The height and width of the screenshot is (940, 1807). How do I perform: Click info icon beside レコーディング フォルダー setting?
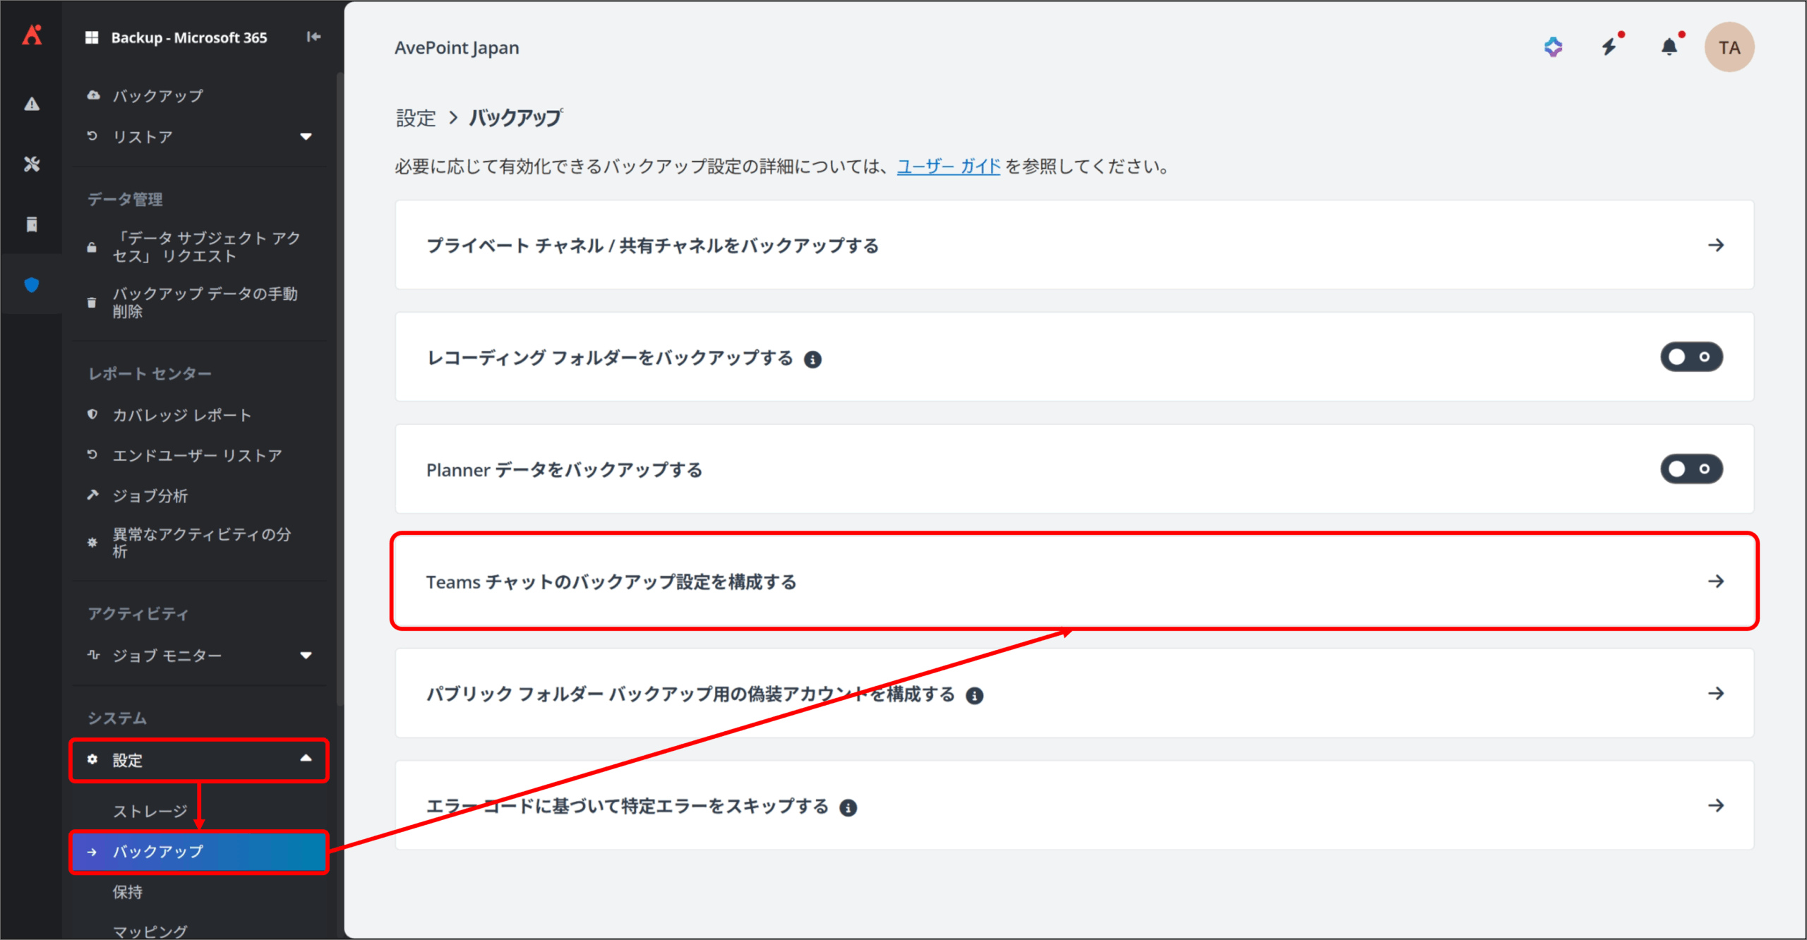[812, 360]
